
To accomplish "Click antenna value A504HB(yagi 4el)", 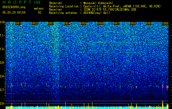I will [x=97, y=13].
